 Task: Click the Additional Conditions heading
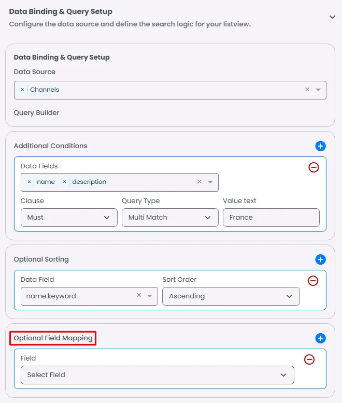click(x=50, y=146)
